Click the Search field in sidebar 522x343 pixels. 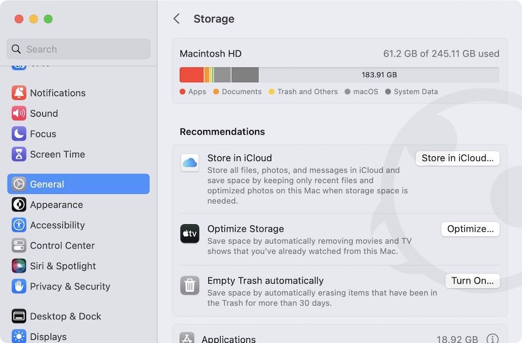[79, 49]
